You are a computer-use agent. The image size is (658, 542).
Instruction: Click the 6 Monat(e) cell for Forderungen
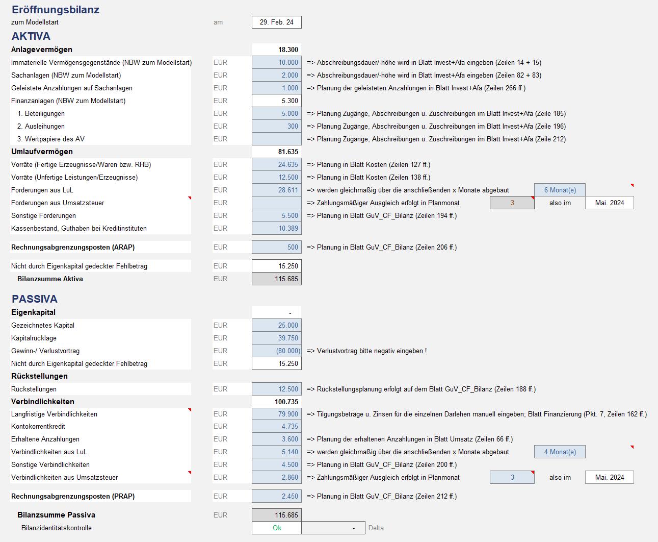(560, 190)
